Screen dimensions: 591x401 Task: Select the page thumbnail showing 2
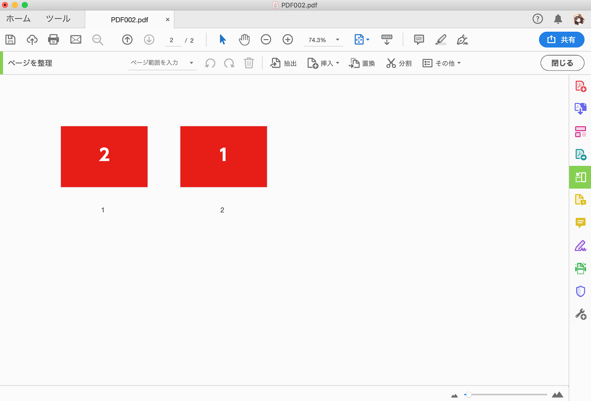[x=104, y=157]
